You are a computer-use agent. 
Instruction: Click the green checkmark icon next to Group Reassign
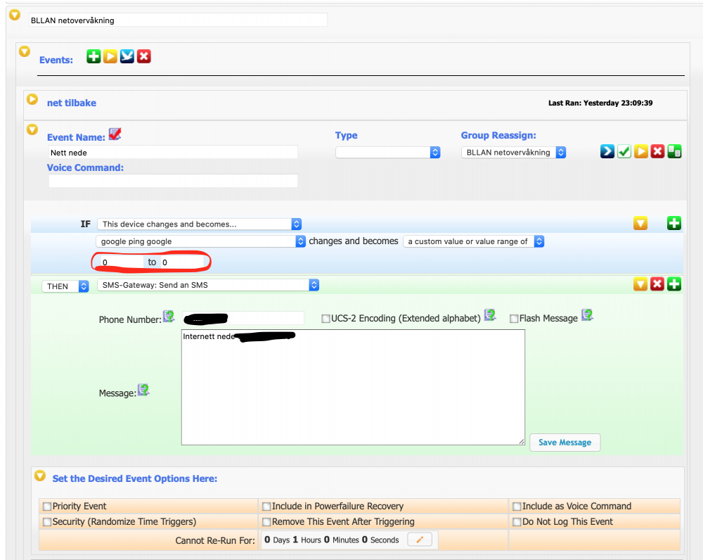tap(624, 151)
